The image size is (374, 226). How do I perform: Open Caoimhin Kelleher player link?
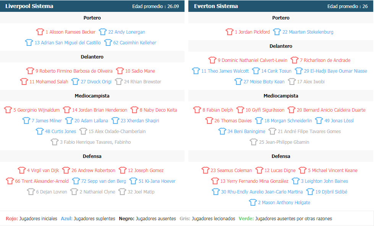[134, 43]
